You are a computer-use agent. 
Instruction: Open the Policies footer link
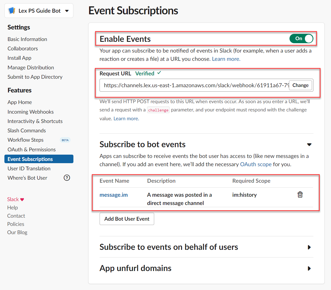tap(16, 224)
